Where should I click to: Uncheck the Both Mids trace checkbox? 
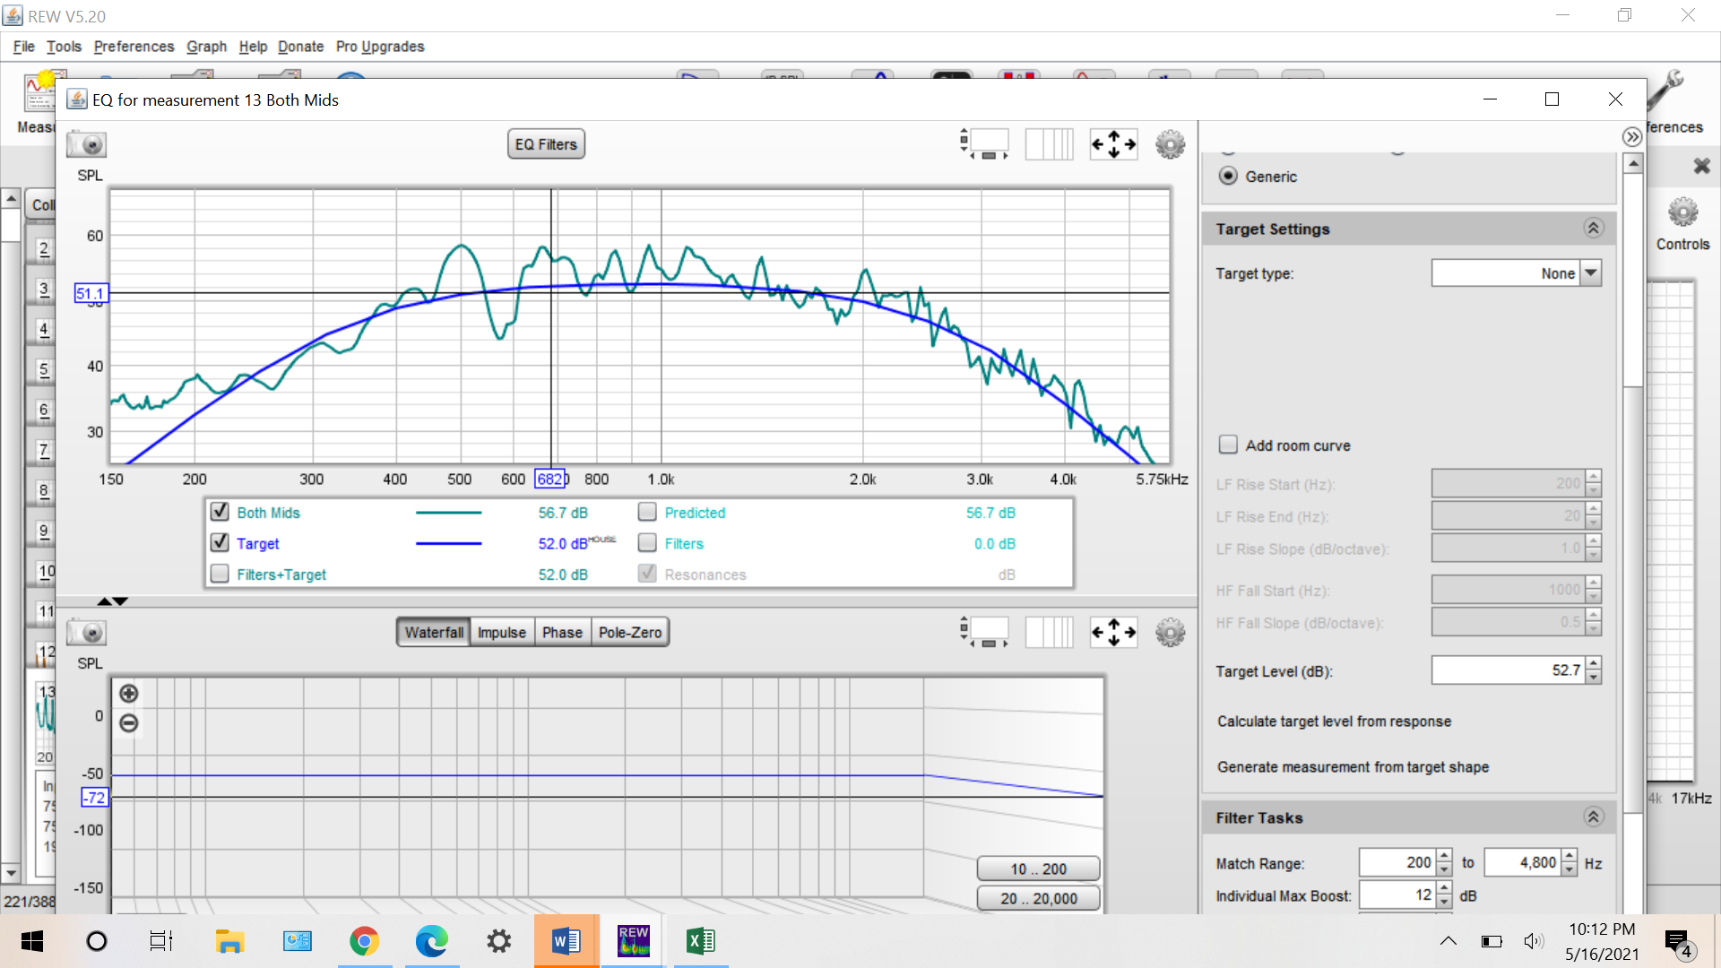(x=220, y=512)
